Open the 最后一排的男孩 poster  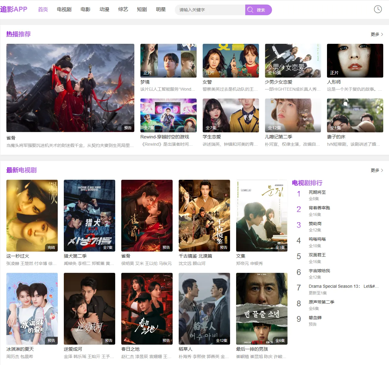tap(262, 309)
